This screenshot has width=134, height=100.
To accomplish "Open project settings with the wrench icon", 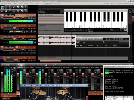I will [14, 7].
